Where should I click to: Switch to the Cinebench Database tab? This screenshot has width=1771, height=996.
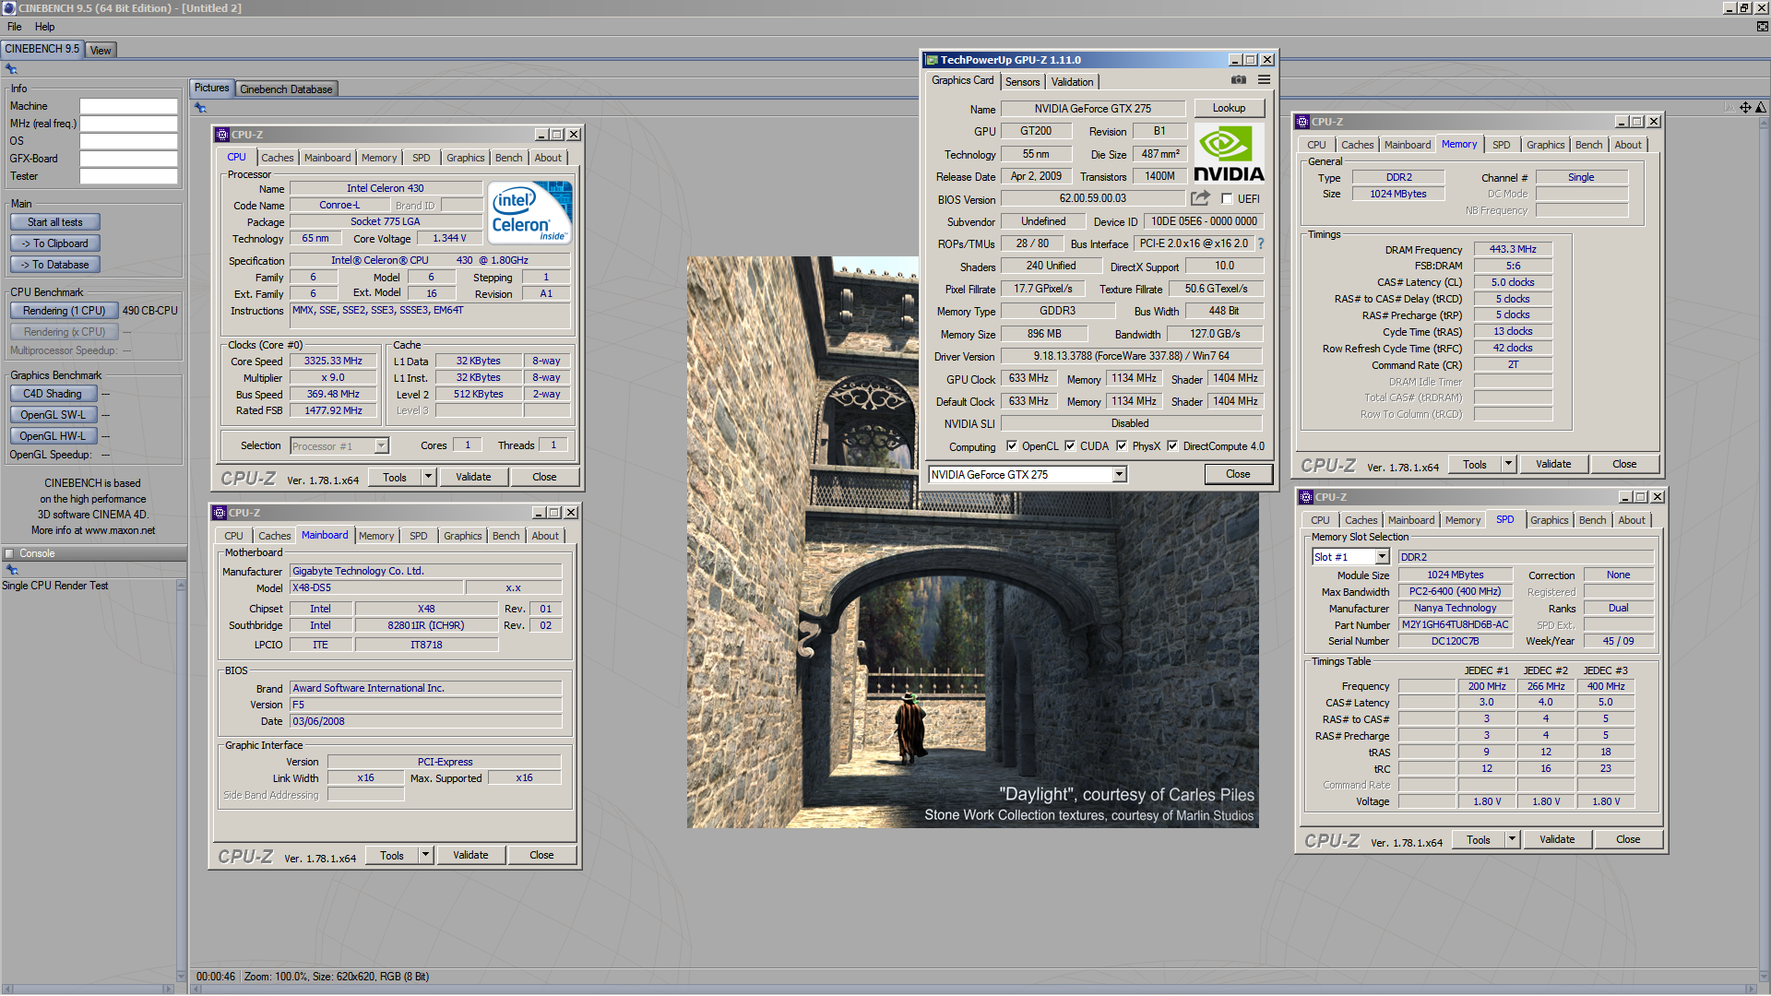(x=286, y=89)
